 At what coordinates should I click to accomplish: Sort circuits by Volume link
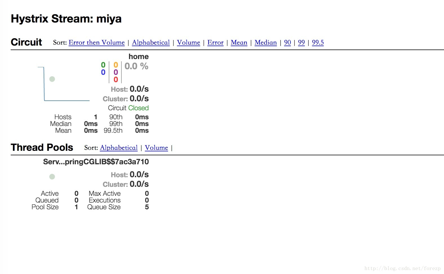click(188, 42)
